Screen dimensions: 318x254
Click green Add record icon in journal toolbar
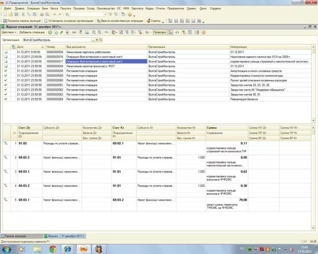[50, 32]
